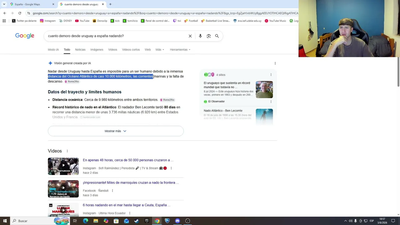Open the DISNEY bookmark
This screenshot has height=225, width=400.
tap(65, 21)
